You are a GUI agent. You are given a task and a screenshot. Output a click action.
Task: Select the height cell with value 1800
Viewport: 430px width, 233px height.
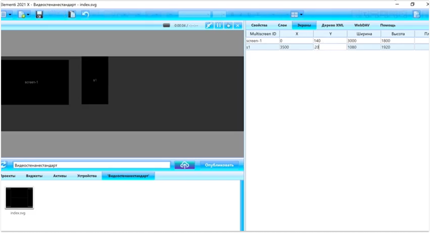[x=398, y=41]
